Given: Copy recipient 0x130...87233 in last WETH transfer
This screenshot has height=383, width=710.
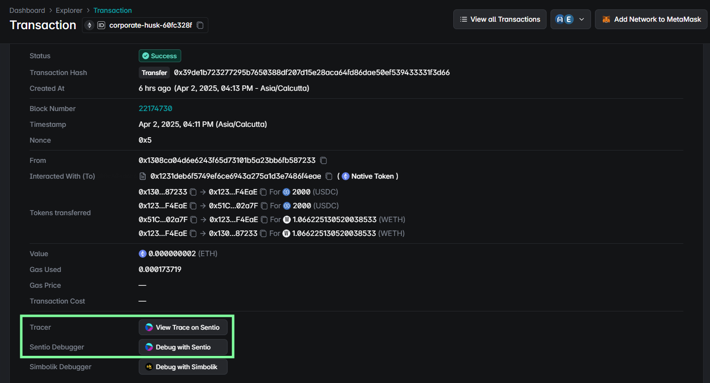Looking at the screenshot, I should point(264,233).
